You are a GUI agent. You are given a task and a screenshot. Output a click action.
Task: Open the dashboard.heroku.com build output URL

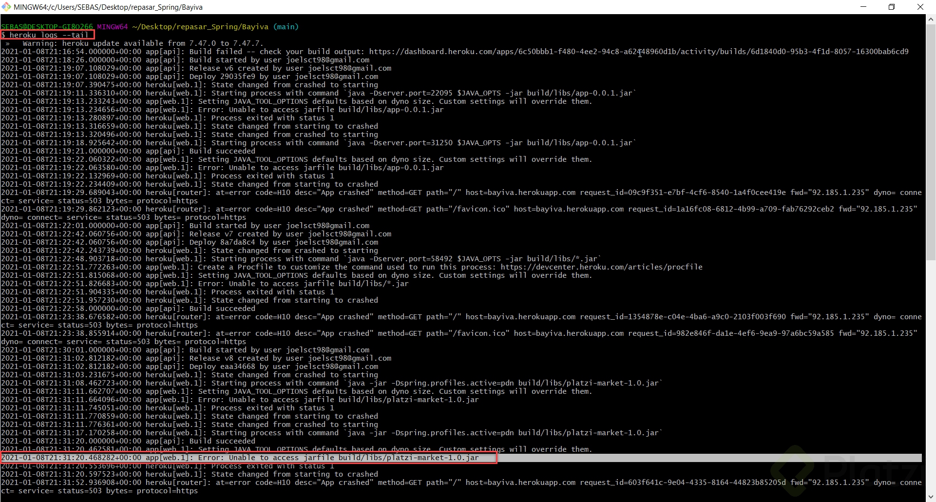coord(639,52)
